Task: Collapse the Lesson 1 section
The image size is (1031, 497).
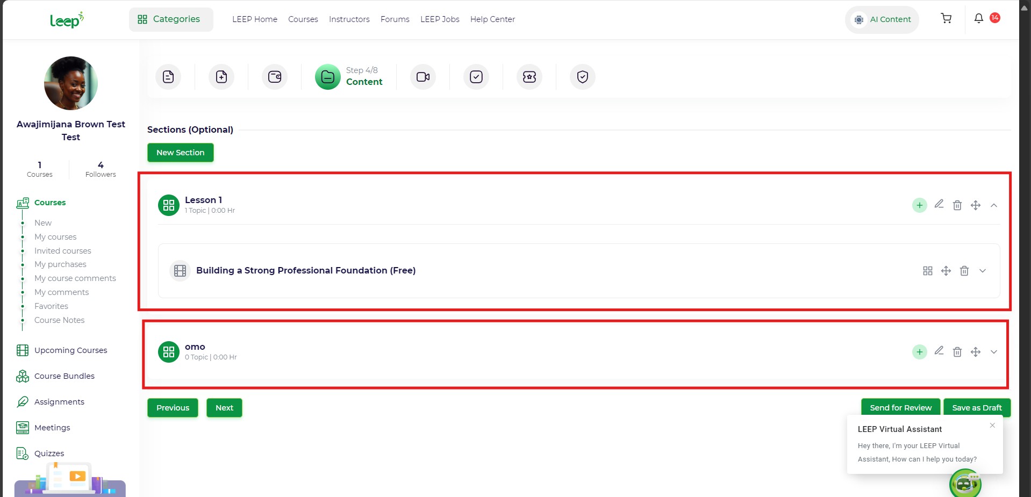Action: pos(993,205)
